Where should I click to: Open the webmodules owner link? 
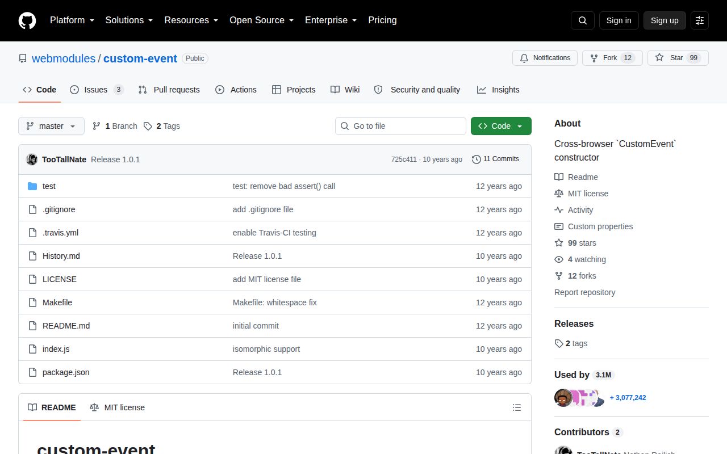64,58
